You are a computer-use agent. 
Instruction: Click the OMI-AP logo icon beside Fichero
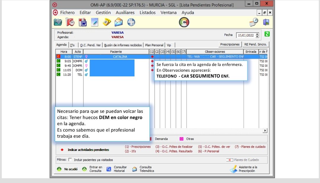[55, 13]
